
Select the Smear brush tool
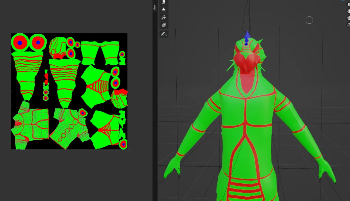point(164,2)
